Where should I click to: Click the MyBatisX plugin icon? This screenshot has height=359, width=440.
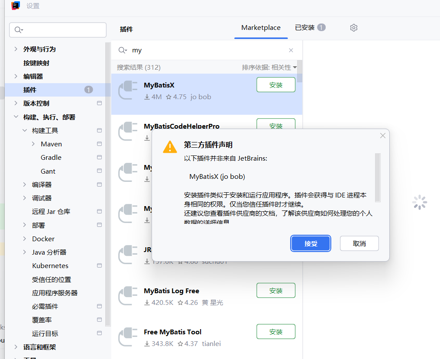point(128,90)
